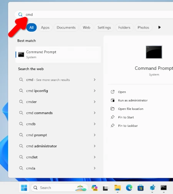Click the Pin to Start pin icon
173x194 pixels.
(x=113, y=117)
